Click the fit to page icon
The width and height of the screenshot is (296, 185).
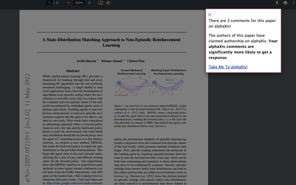point(101,3)
